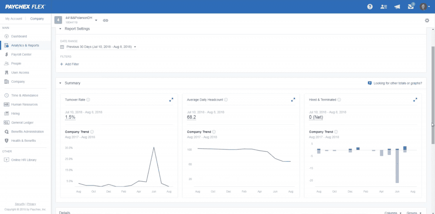
Task: Click the Online HR Library play icon
Action: point(7,160)
